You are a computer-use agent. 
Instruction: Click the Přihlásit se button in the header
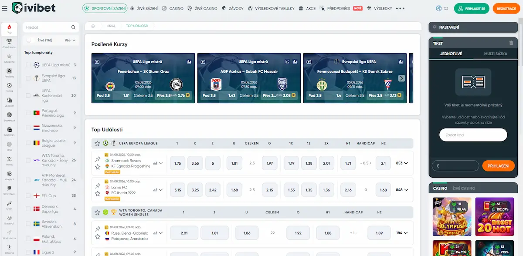472,8
